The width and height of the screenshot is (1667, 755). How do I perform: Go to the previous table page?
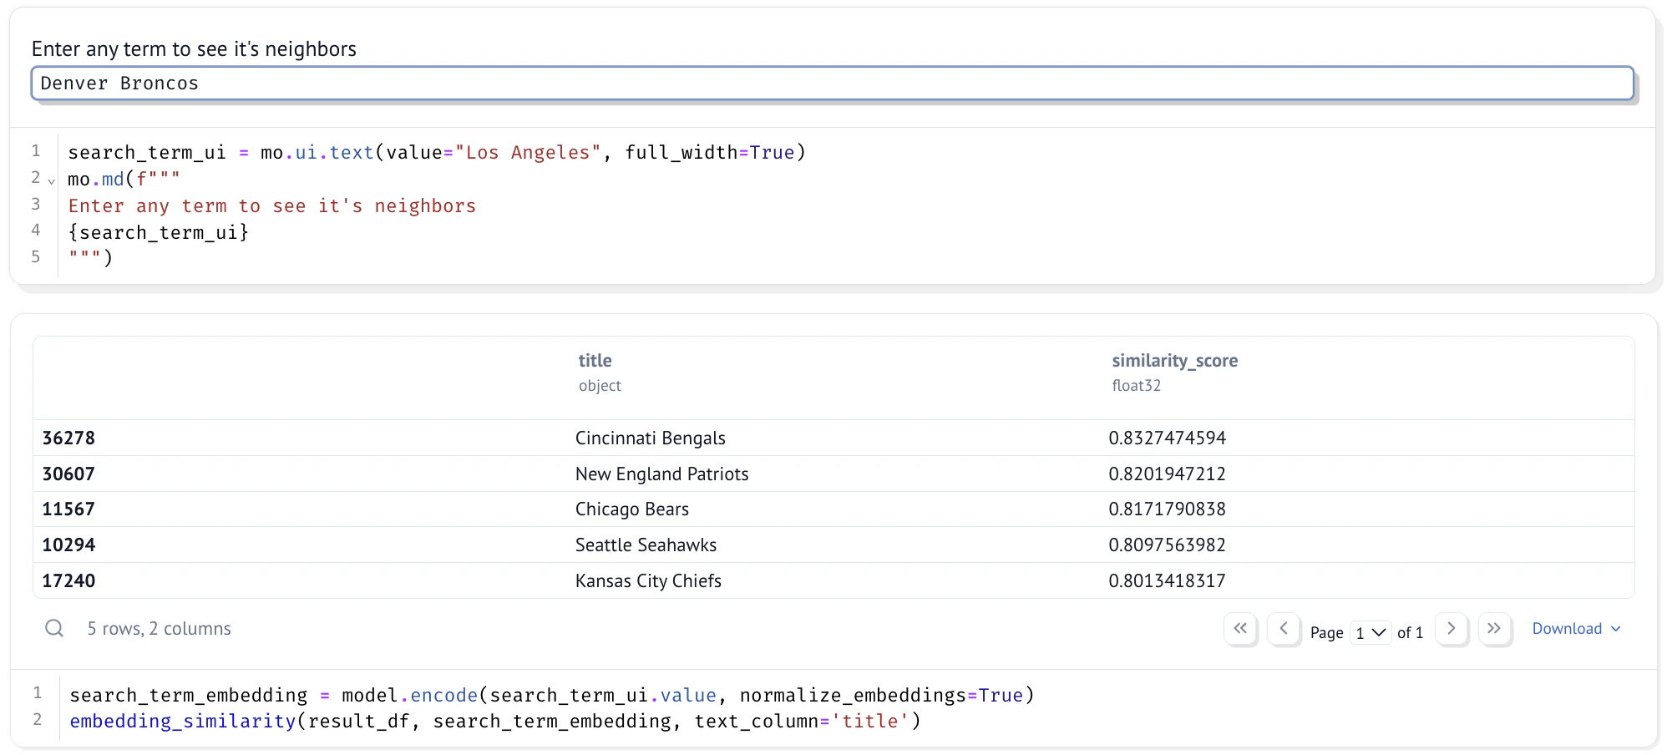(1284, 630)
